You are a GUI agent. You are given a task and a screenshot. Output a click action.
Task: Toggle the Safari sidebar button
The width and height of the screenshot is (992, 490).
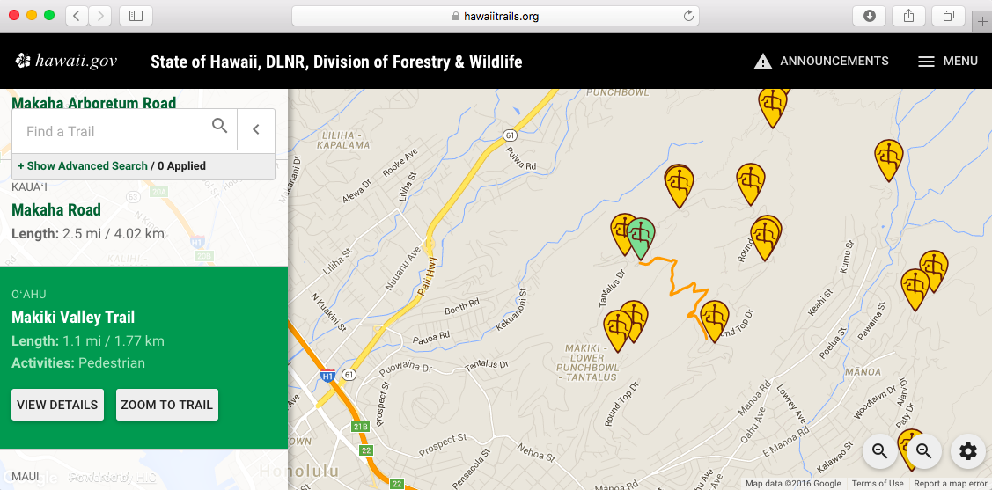(136, 16)
